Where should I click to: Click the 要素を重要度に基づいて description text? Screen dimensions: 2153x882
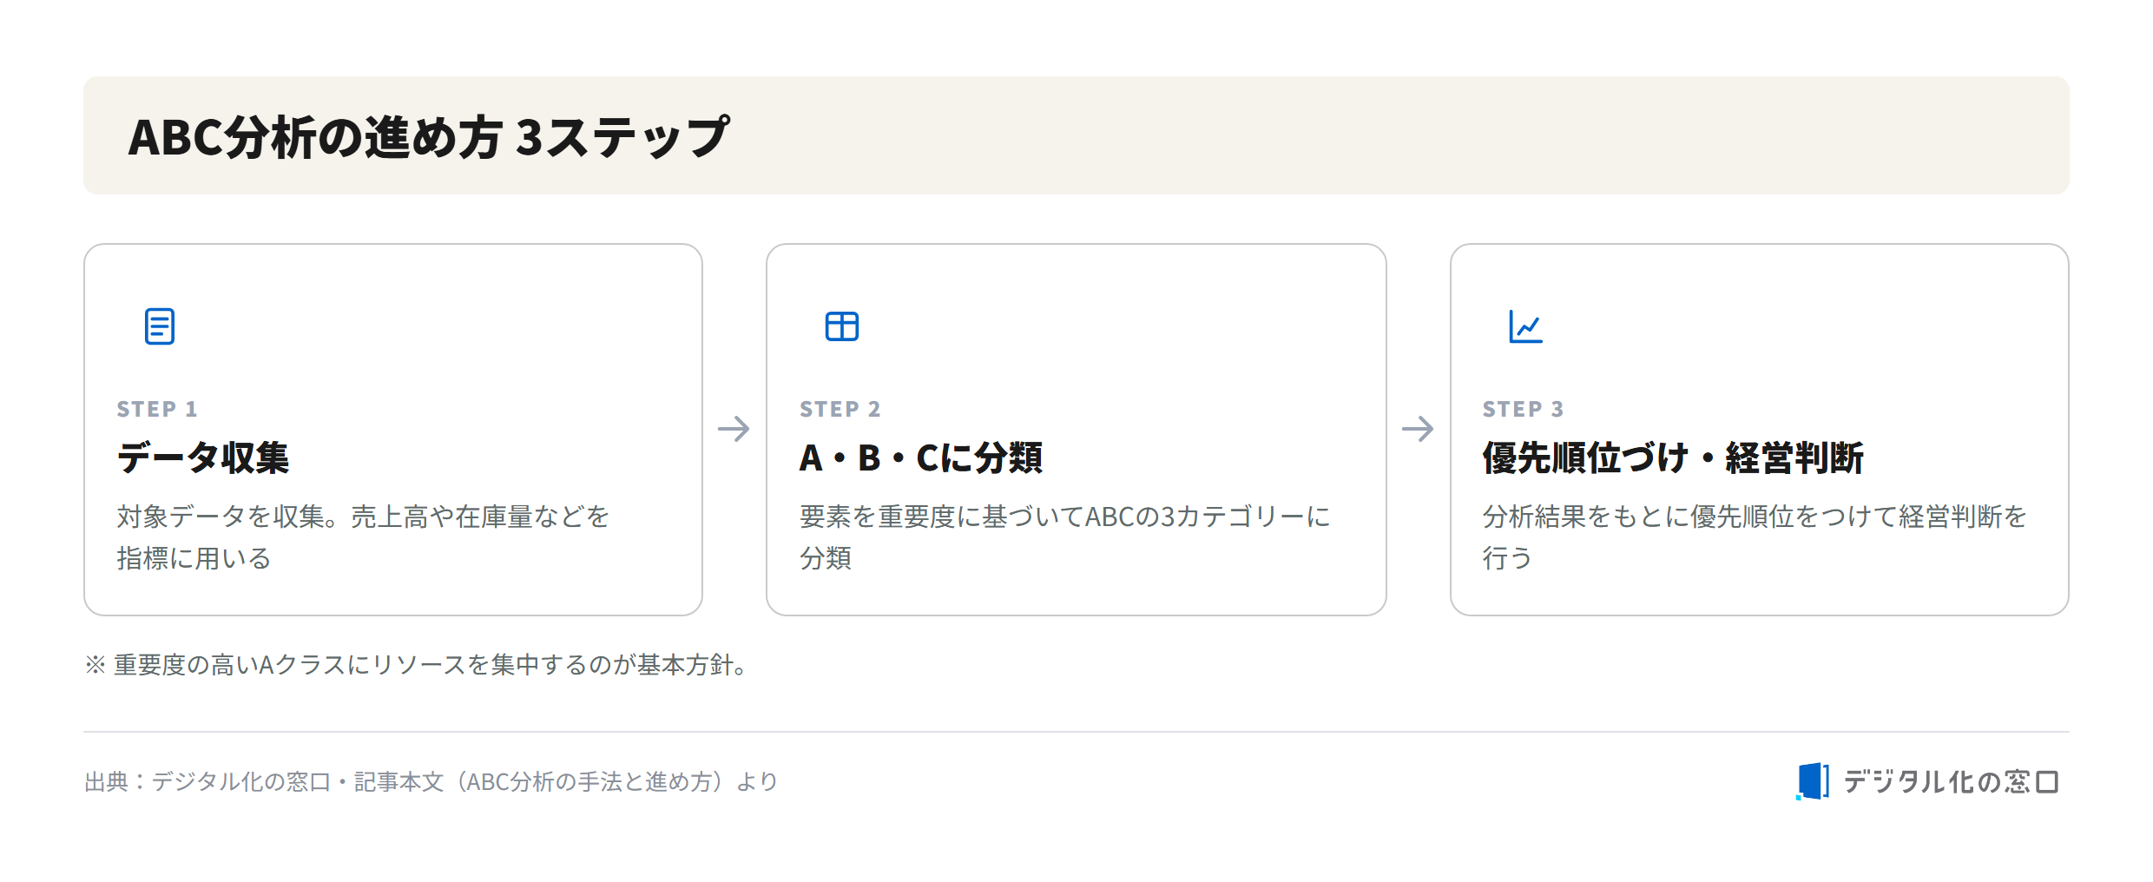point(1065,536)
